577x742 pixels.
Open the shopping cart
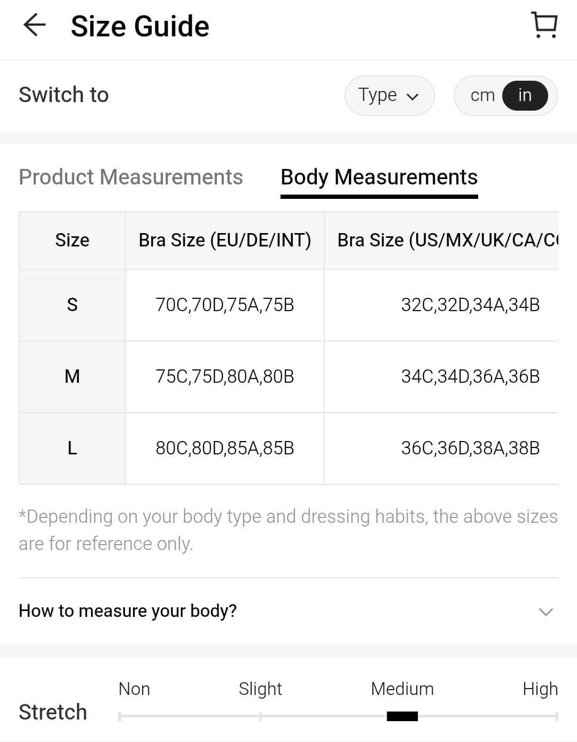(x=544, y=25)
